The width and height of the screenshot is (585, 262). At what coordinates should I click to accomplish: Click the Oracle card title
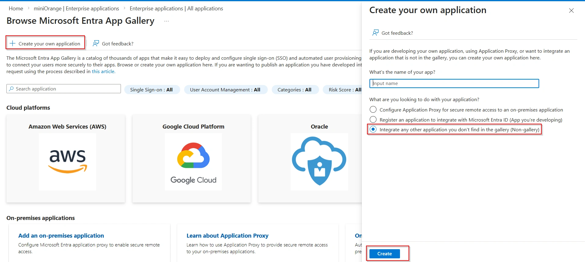[x=319, y=126]
